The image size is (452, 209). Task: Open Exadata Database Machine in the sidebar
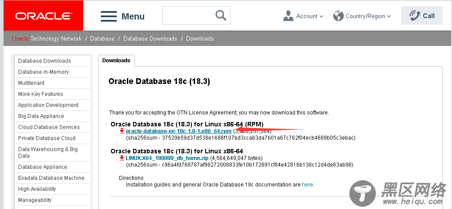click(x=53, y=178)
